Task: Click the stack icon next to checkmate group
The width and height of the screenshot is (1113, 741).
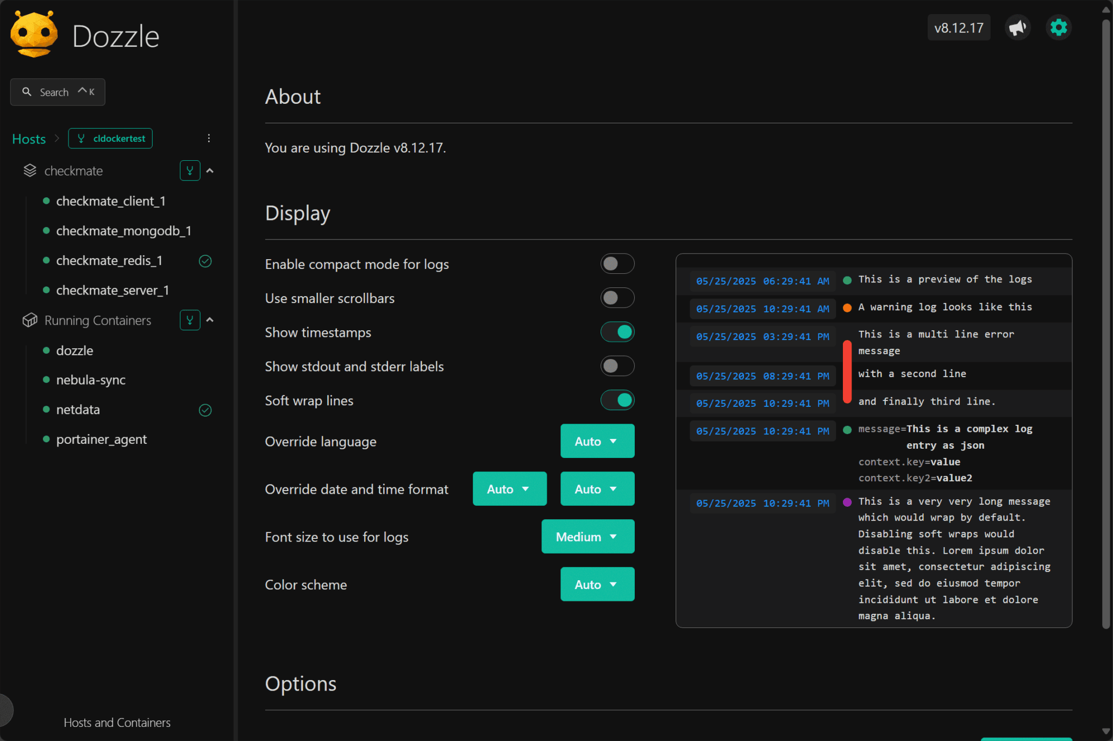Action: [29, 170]
